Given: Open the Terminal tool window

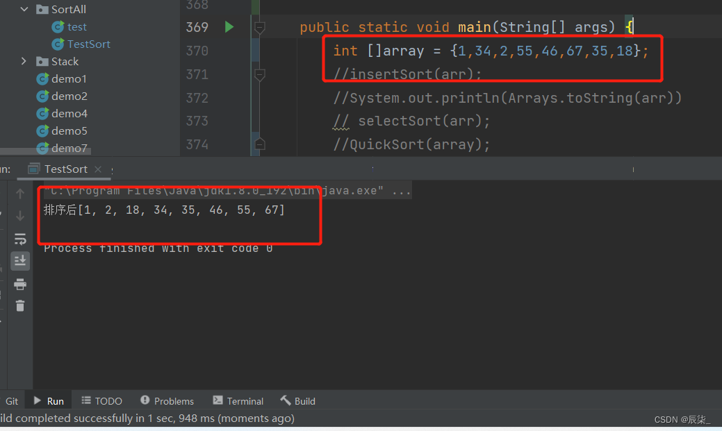Looking at the screenshot, I should 238,401.
